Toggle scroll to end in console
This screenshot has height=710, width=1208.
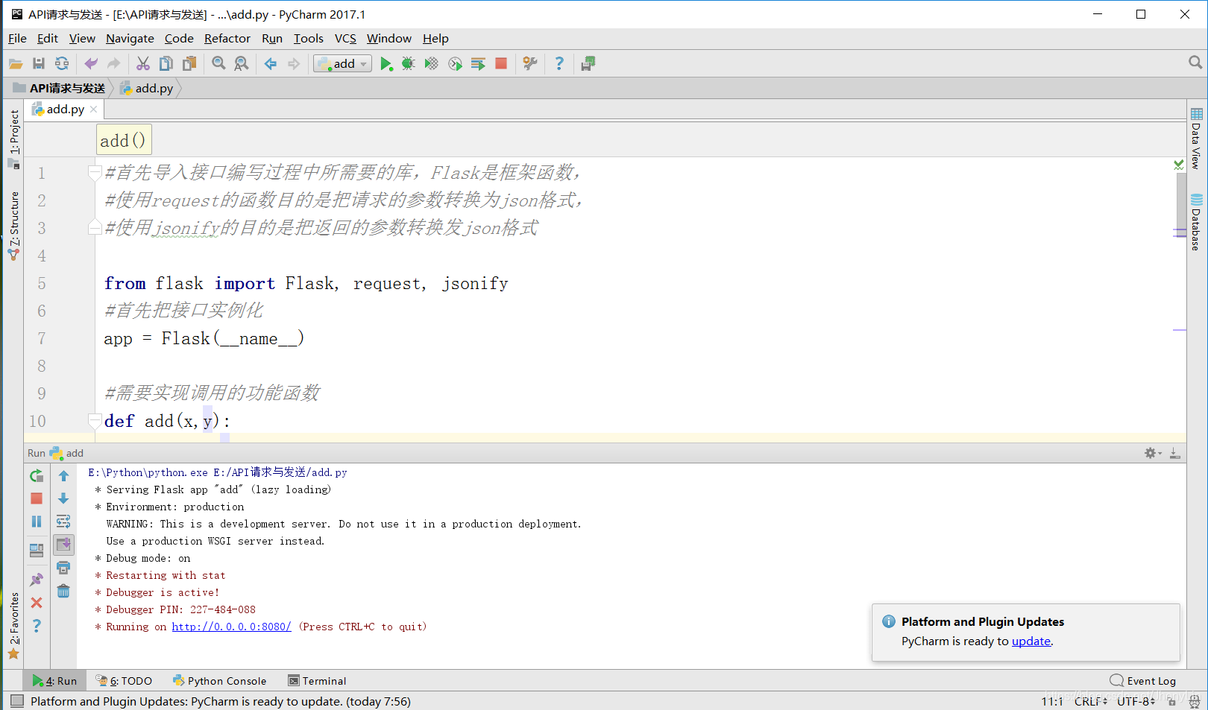pyautogui.click(x=63, y=545)
